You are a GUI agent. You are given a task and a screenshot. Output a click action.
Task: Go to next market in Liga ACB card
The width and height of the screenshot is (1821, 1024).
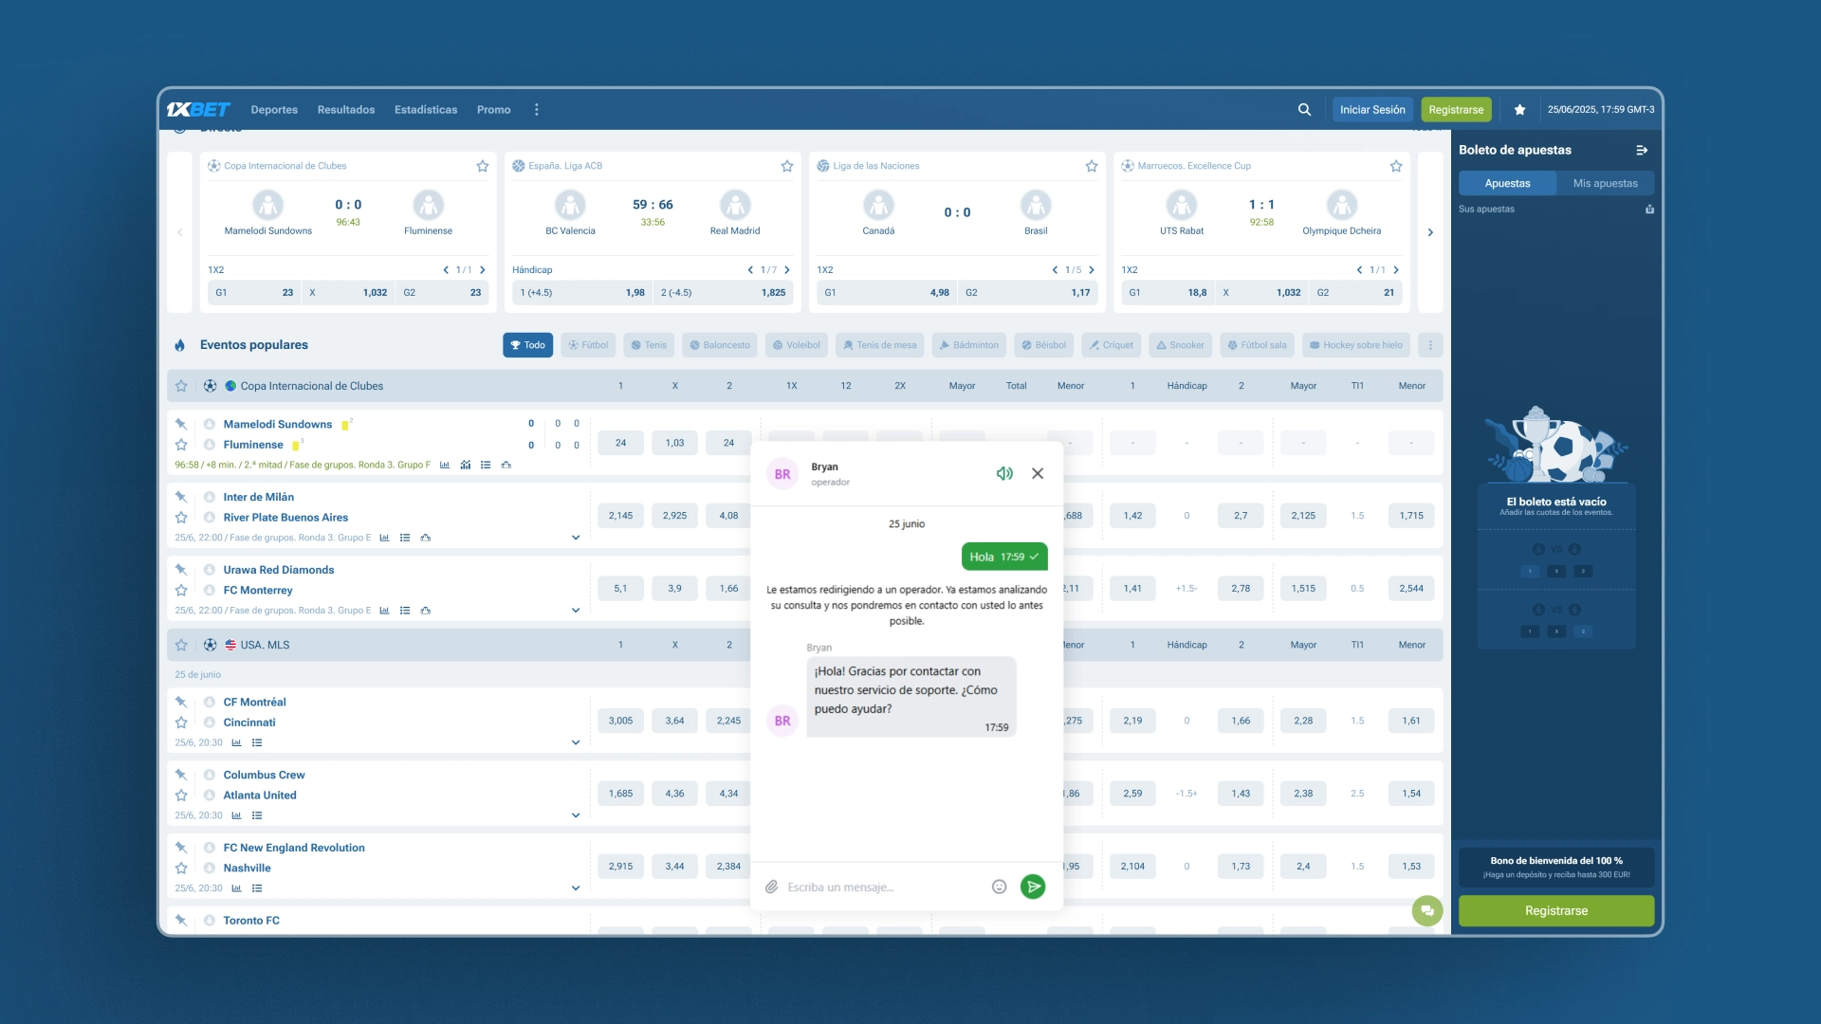click(787, 270)
